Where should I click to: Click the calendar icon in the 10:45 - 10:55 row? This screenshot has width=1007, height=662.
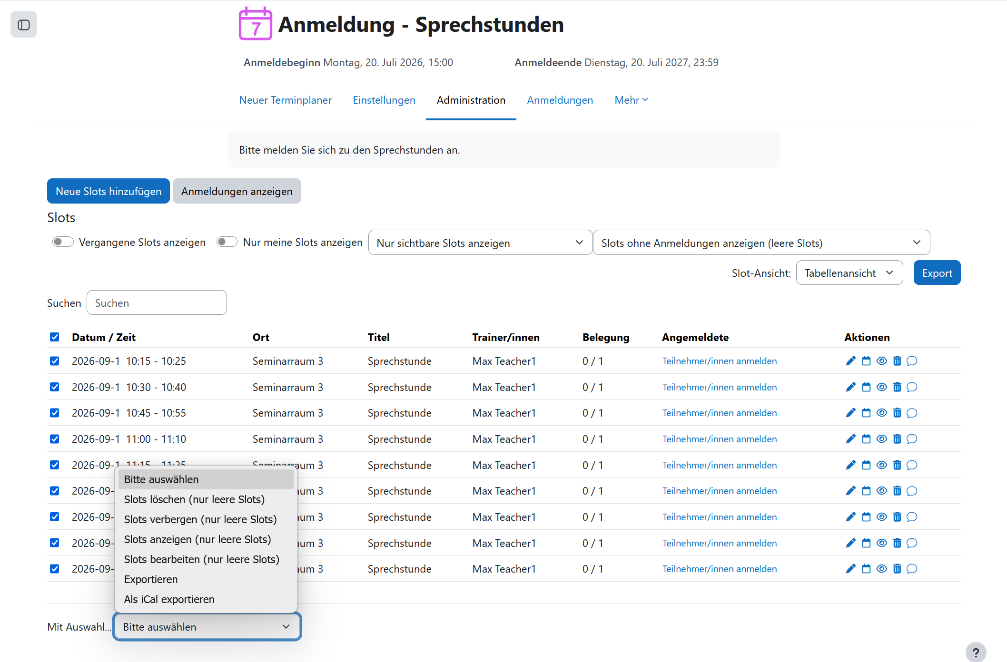[866, 413]
